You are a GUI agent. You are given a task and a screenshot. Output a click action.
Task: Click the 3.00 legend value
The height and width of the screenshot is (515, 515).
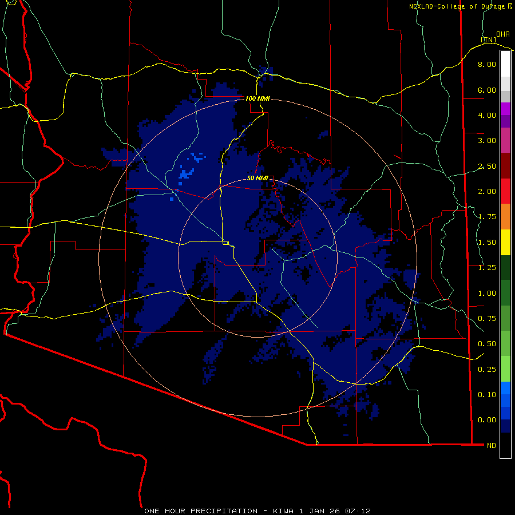pyautogui.click(x=487, y=141)
